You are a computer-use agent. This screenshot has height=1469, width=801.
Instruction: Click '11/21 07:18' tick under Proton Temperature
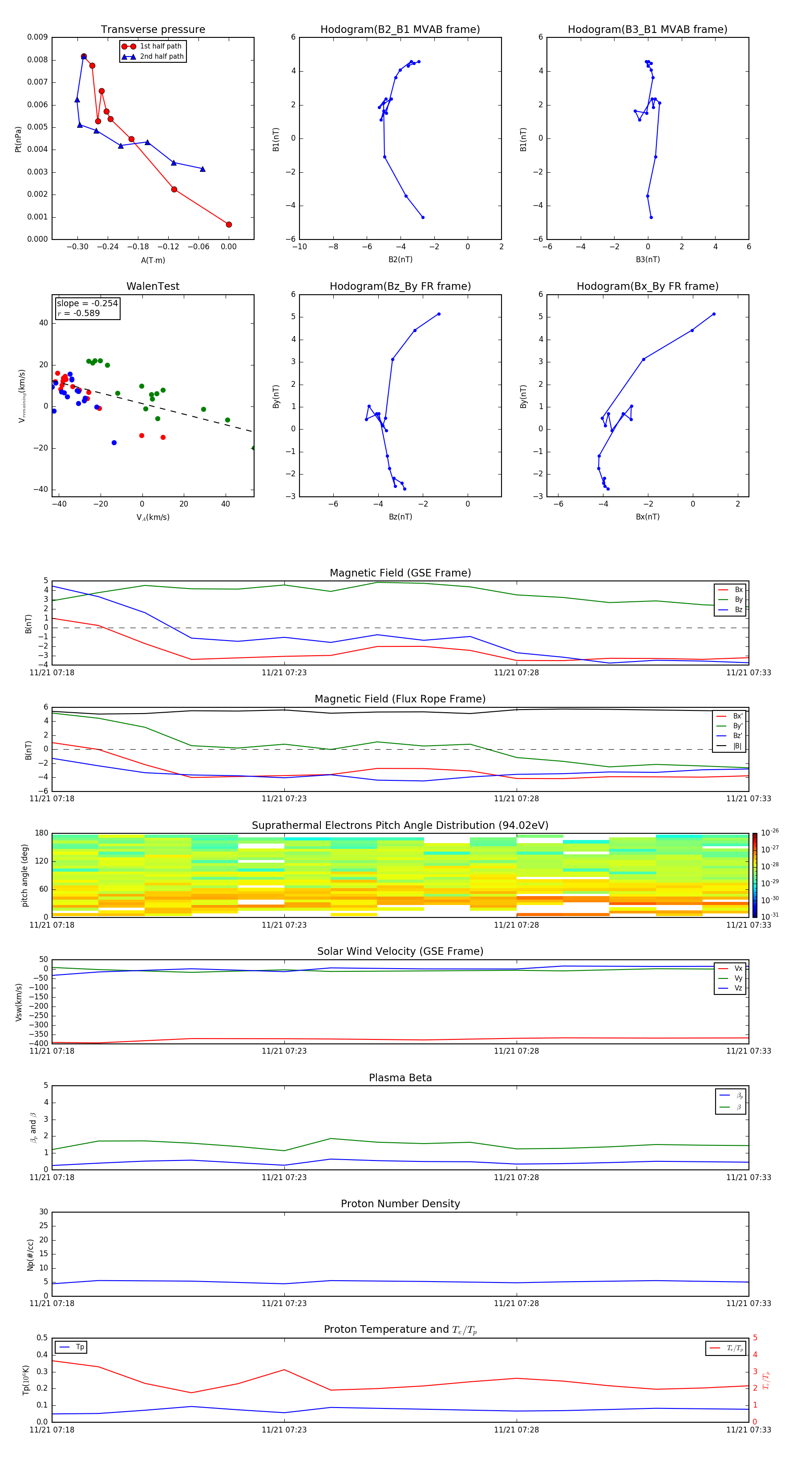pos(52,1430)
